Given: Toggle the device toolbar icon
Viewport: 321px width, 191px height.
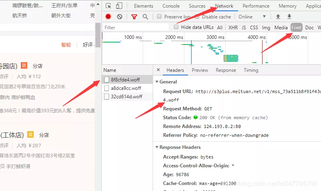Looking at the screenshot, I should click(119, 6).
